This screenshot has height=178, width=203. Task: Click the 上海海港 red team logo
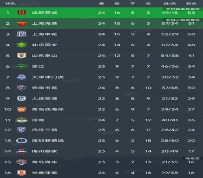click(x=22, y=23)
